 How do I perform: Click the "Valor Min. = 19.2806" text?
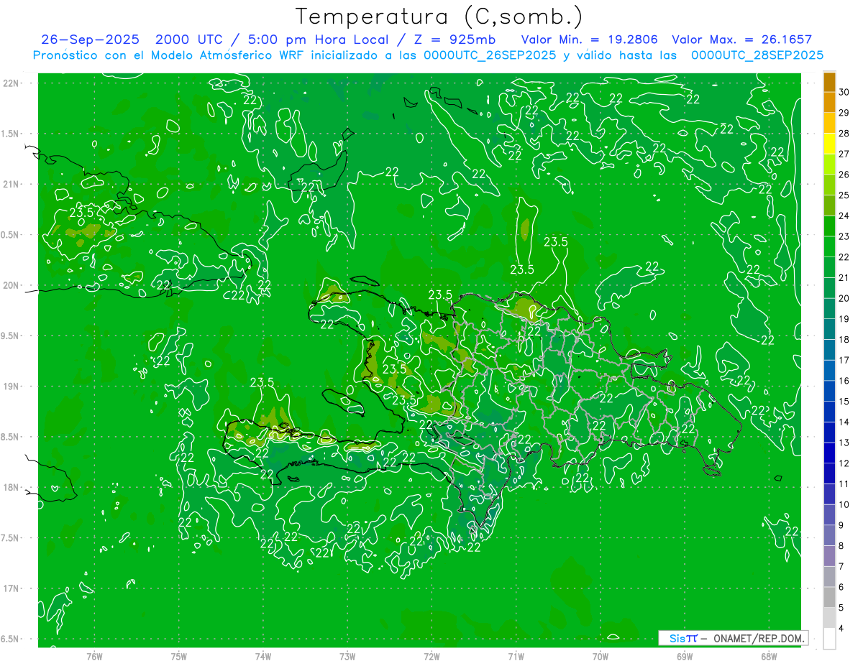pos(589,40)
